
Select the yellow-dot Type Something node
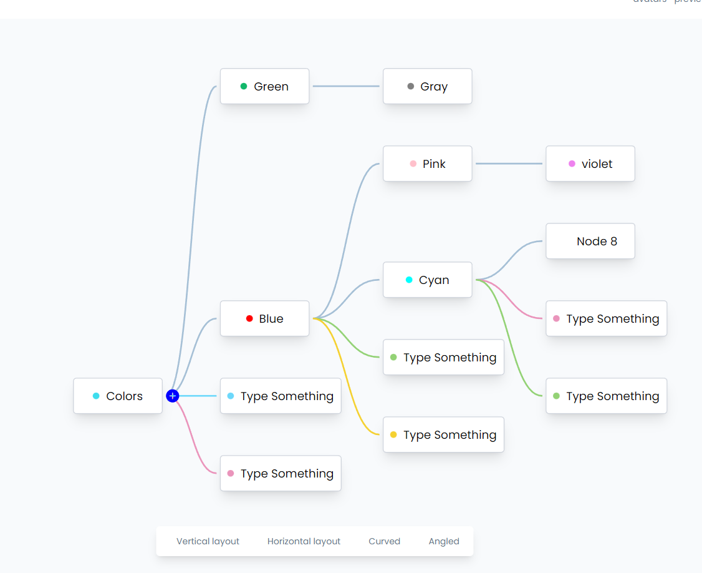[443, 434]
